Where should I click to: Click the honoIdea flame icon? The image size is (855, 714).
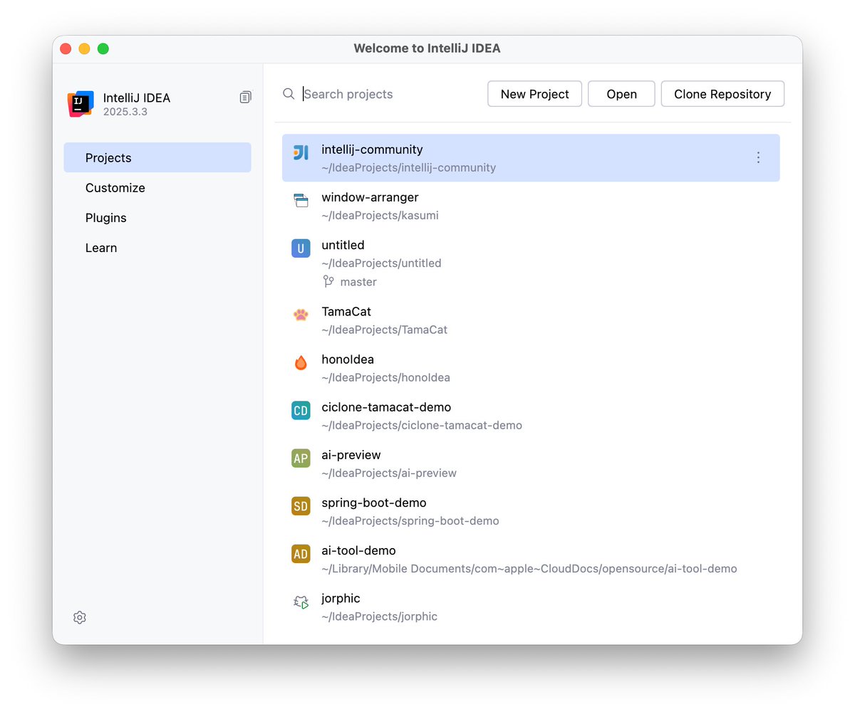(301, 362)
